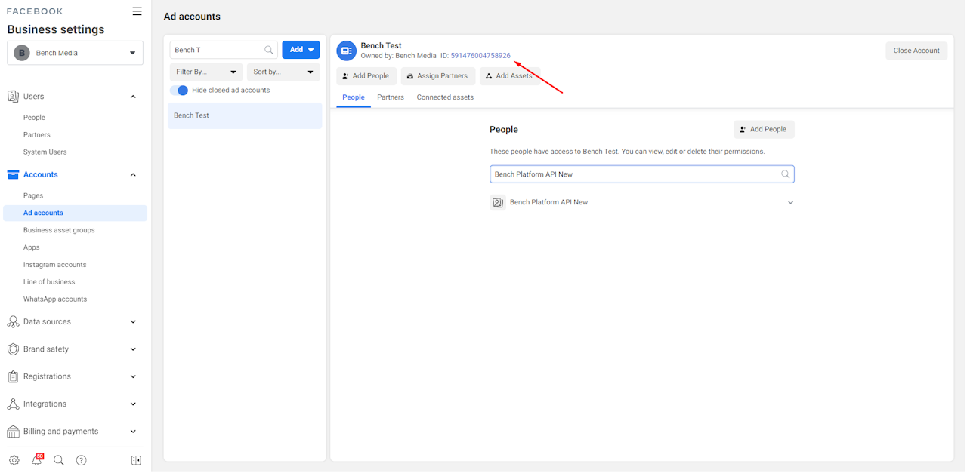Open the settings gear icon
Image resolution: width=967 pixels, height=473 pixels.
[x=14, y=460]
